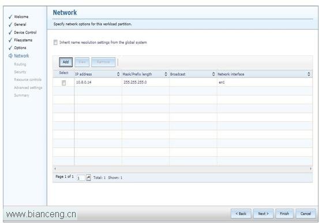The height and width of the screenshot is (223, 319).
Task: Click the disabled View button
Action: [82, 62]
